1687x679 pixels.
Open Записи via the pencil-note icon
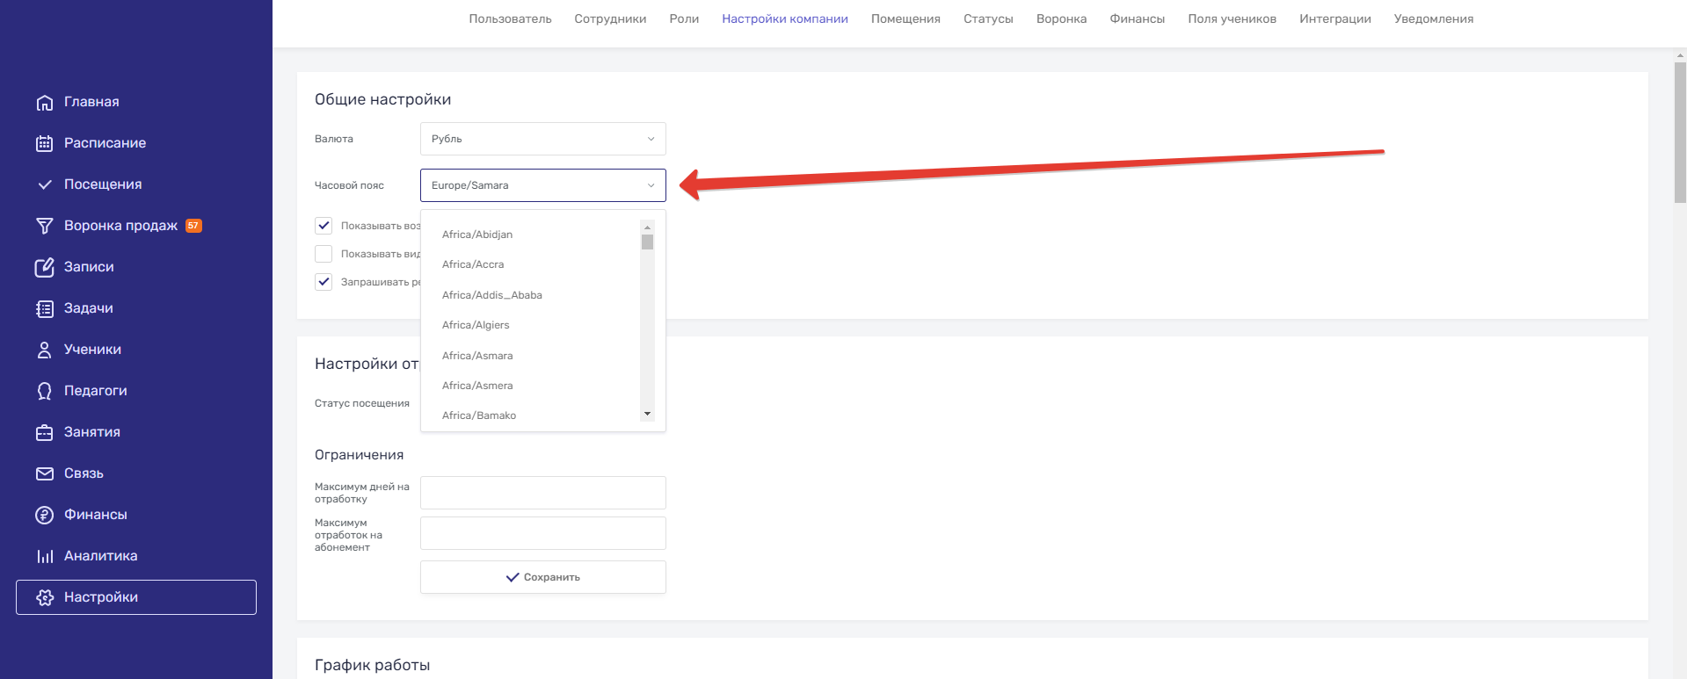[x=45, y=268]
